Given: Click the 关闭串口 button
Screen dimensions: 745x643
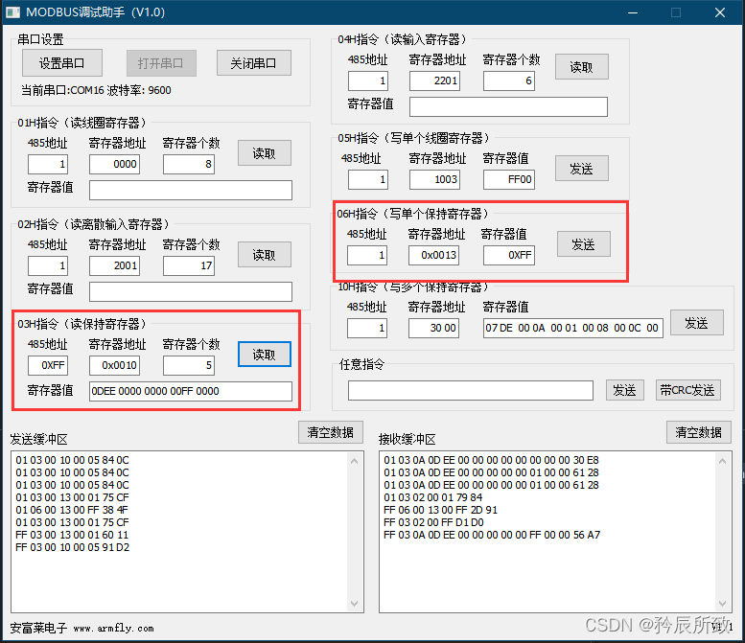Looking at the screenshot, I should click(x=254, y=62).
